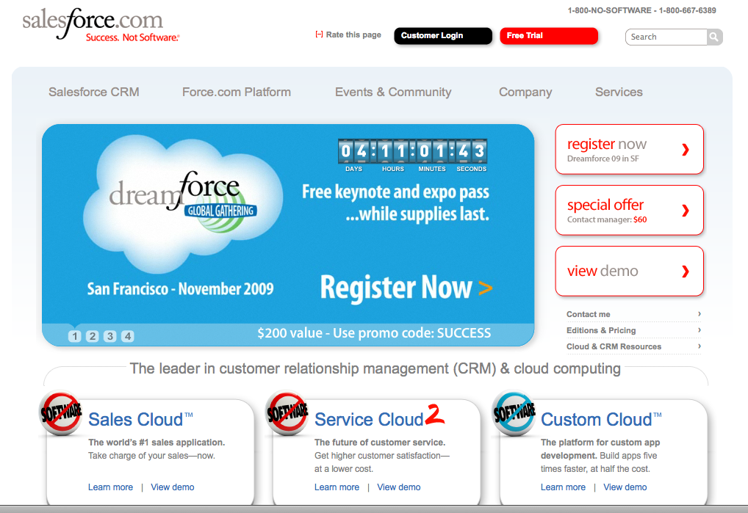The width and height of the screenshot is (748, 513).
Task: Click the Sales Cloud heading
Action: [x=140, y=420]
